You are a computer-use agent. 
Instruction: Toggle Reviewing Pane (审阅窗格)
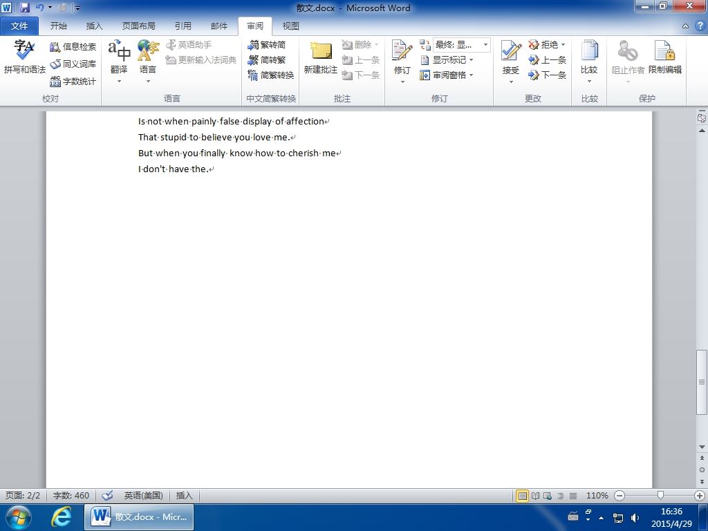pos(443,75)
